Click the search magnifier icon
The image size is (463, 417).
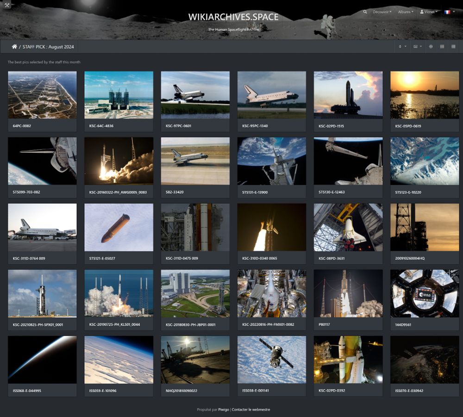click(365, 12)
